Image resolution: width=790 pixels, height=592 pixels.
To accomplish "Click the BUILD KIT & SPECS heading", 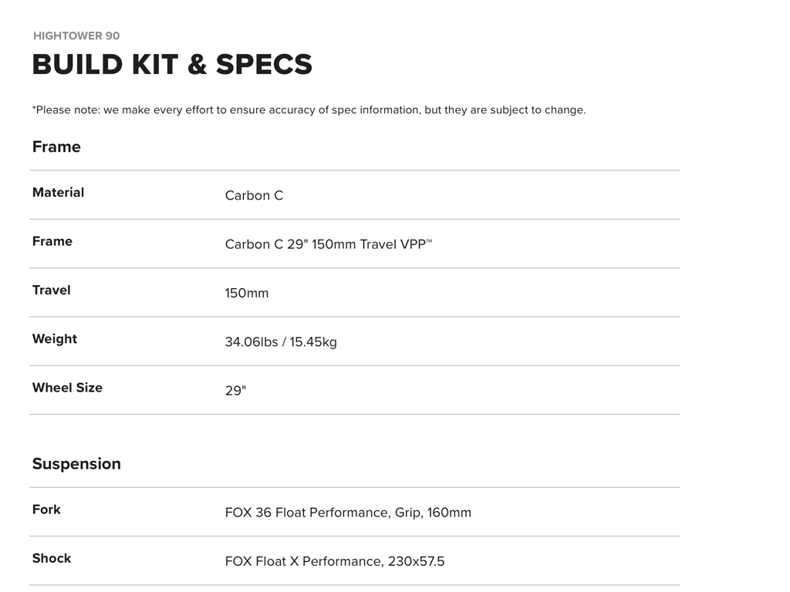I will pos(172,65).
